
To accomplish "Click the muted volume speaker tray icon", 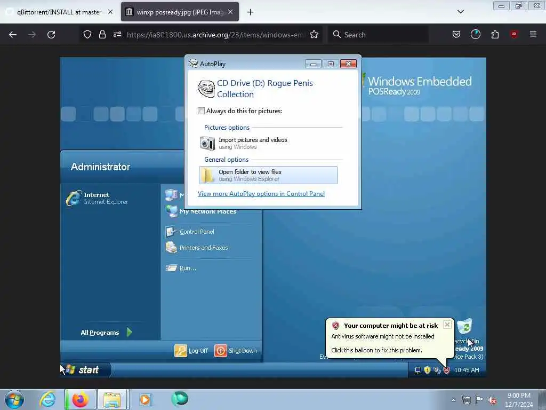I will tap(492, 400).
